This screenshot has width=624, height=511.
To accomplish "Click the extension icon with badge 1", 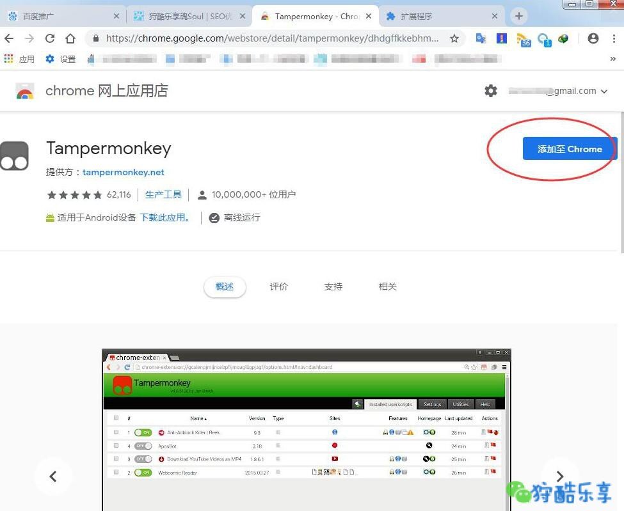I will (x=544, y=40).
